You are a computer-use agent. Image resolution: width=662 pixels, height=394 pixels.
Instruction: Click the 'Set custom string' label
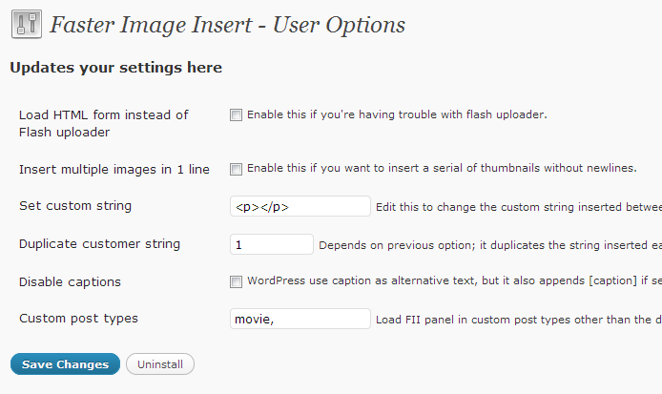(75, 206)
